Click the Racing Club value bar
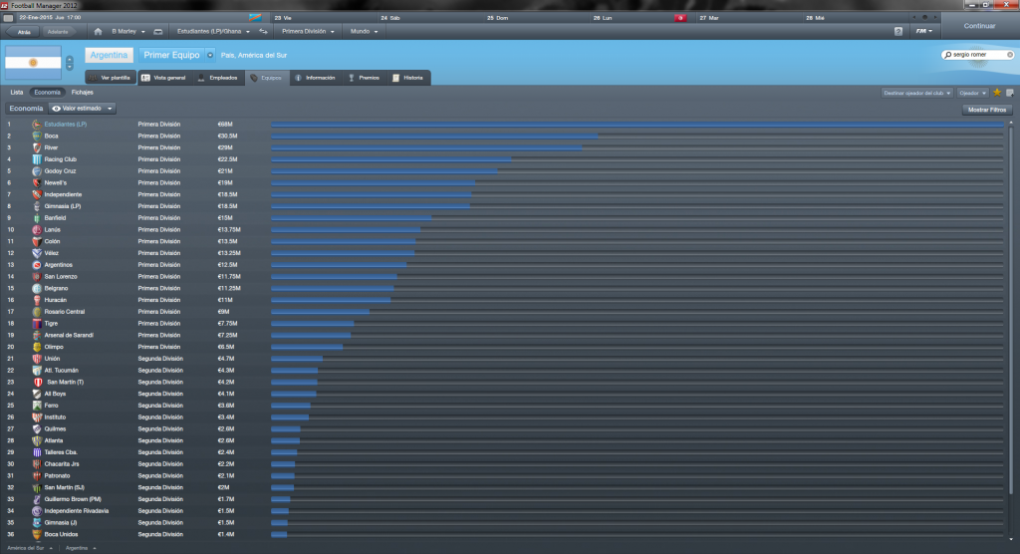1020x554 pixels. pos(390,159)
